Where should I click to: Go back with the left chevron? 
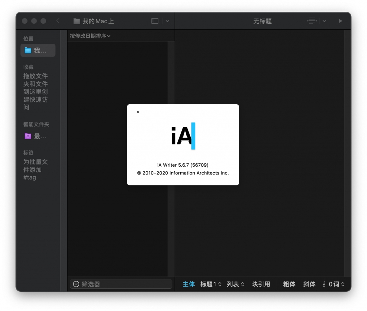coord(58,21)
